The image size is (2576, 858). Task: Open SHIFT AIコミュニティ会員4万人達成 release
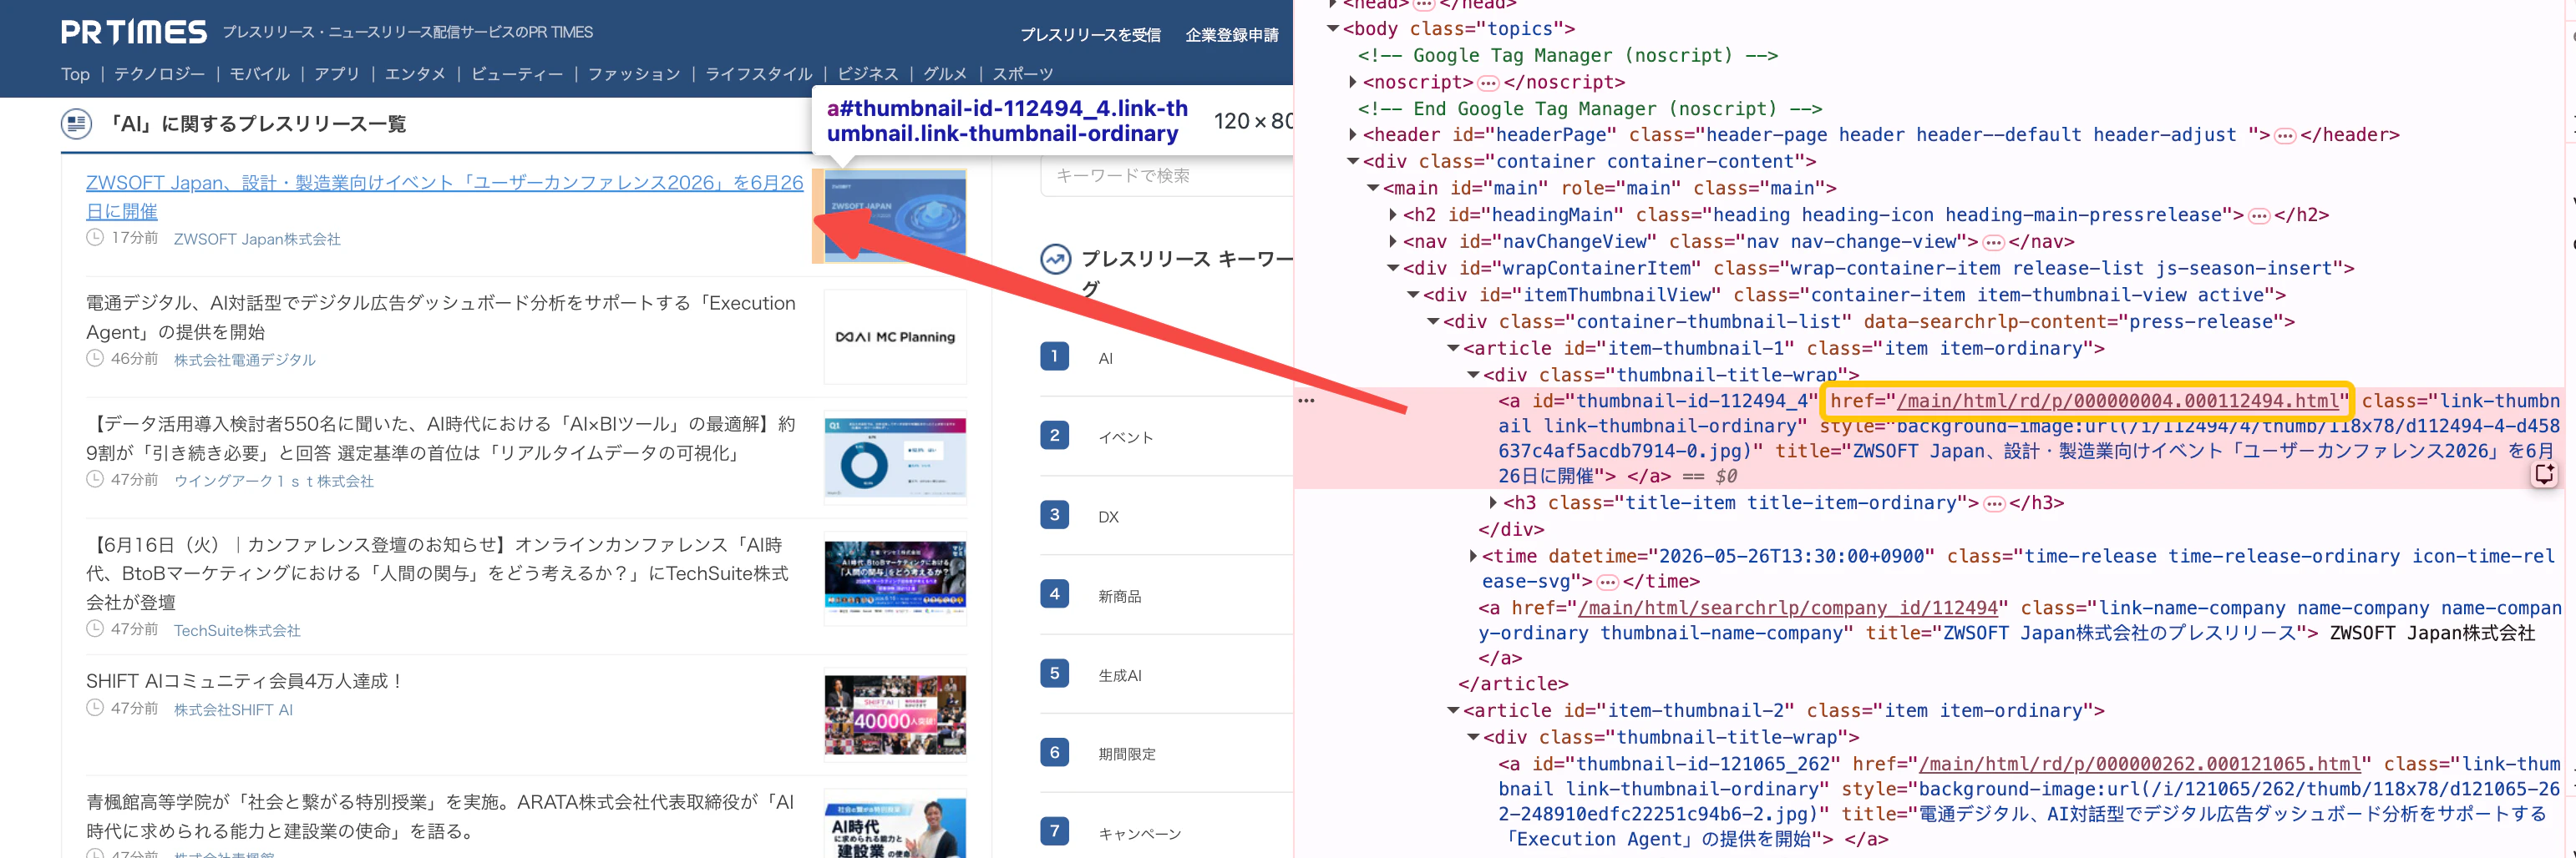click(245, 681)
